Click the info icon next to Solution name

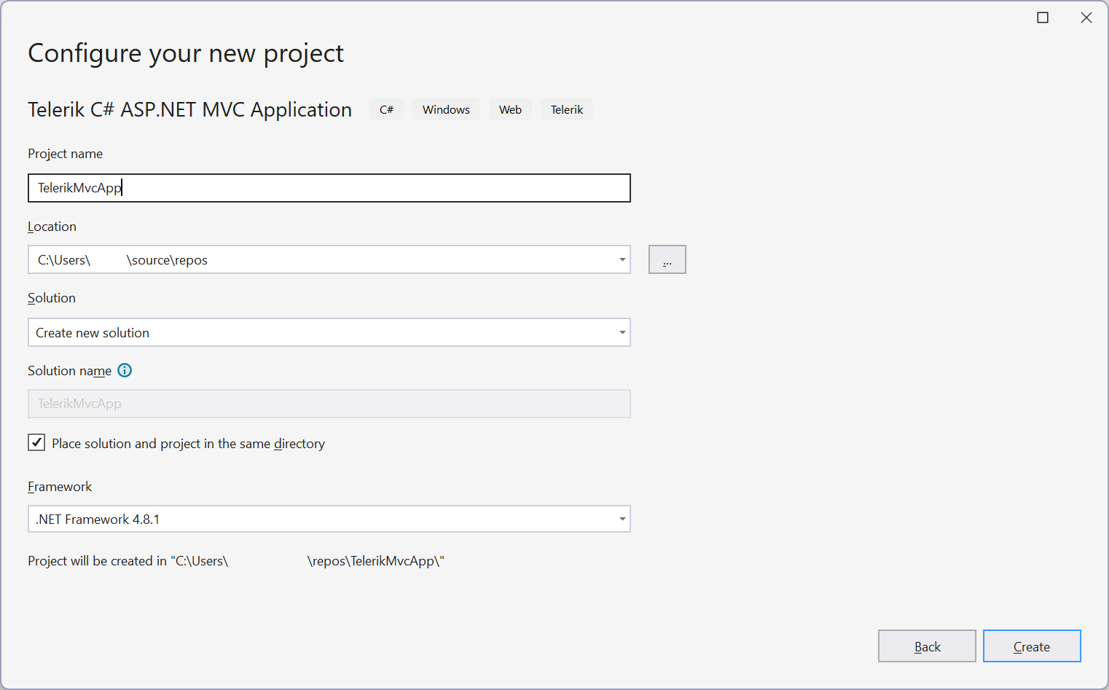[125, 370]
